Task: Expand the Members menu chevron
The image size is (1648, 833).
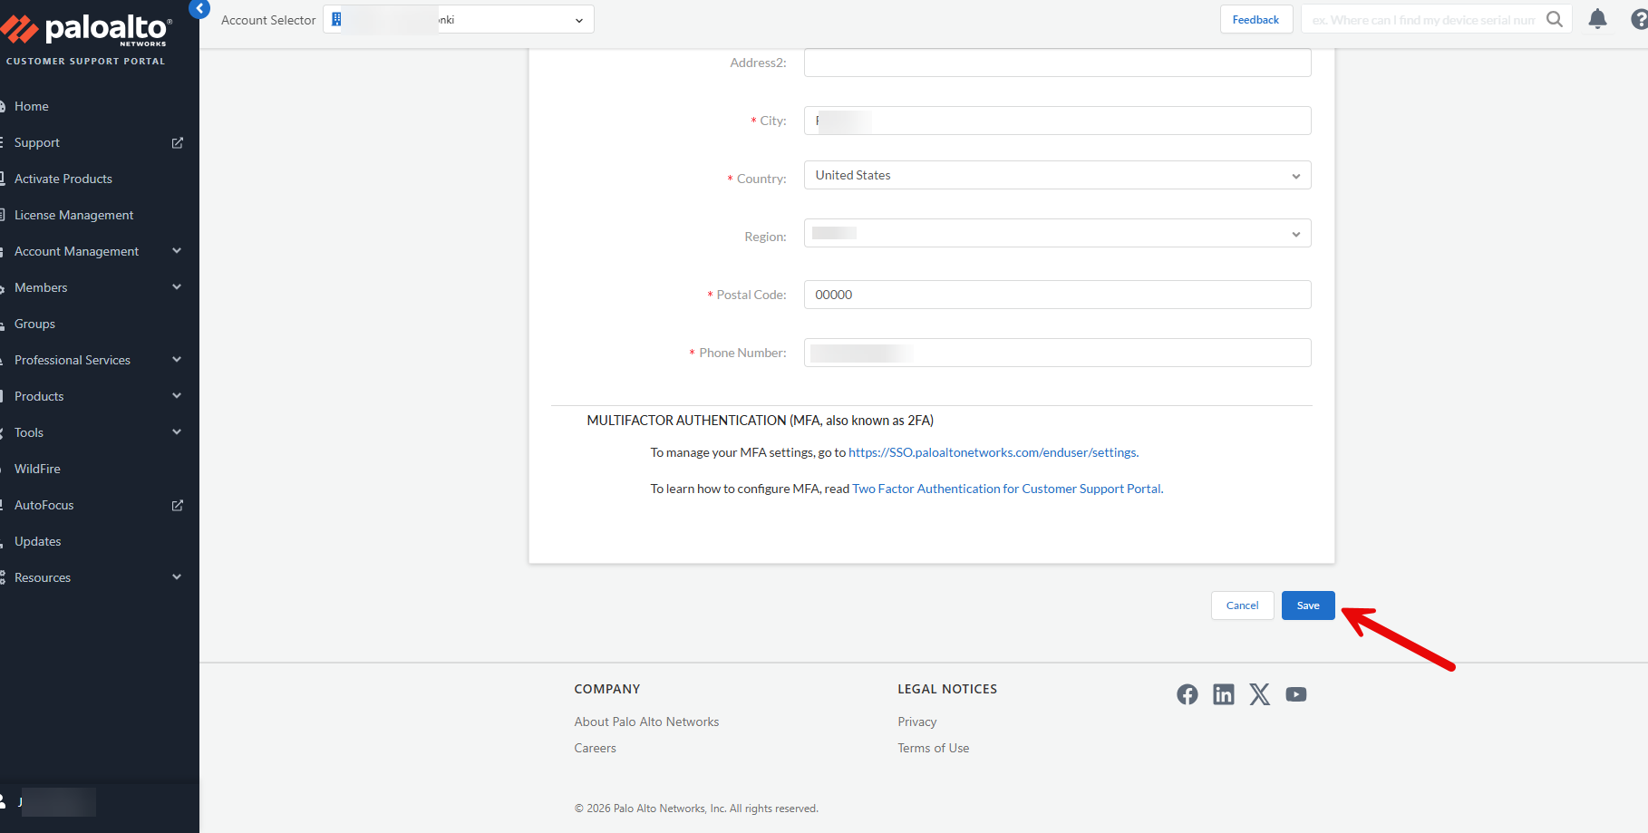Action: tap(177, 287)
